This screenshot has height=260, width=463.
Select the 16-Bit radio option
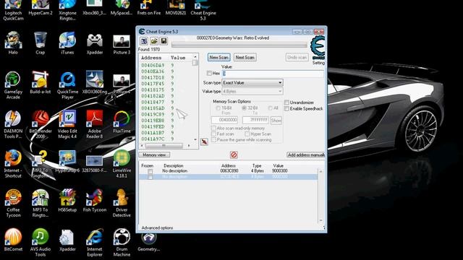218,108
